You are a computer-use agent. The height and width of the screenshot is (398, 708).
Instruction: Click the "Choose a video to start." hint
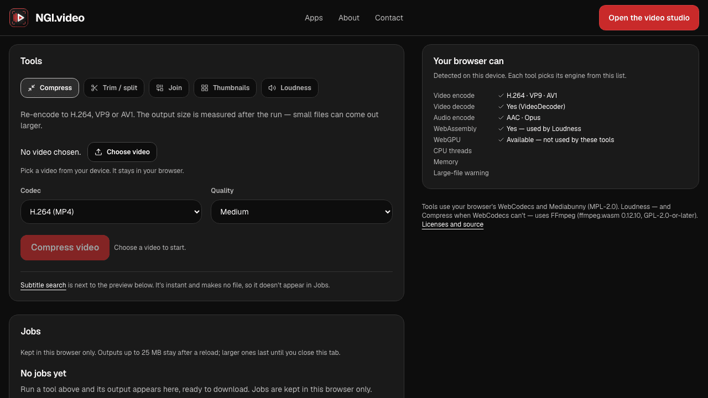[150, 248]
